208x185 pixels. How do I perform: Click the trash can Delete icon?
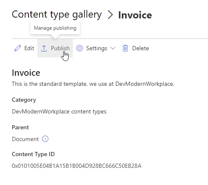click(125, 48)
